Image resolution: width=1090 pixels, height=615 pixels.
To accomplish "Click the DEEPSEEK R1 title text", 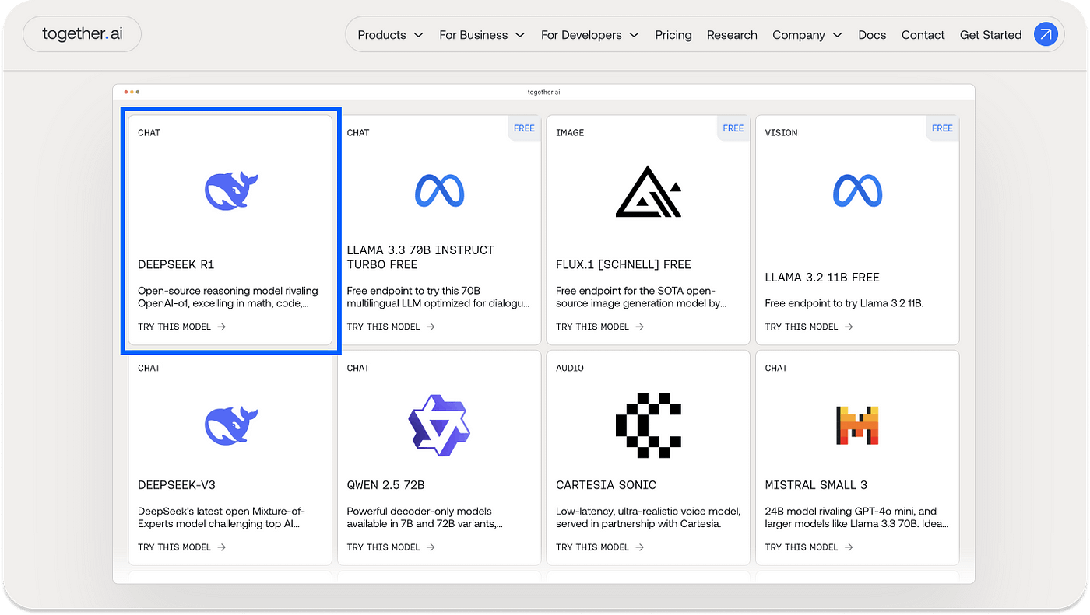I will [x=176, y=265].
